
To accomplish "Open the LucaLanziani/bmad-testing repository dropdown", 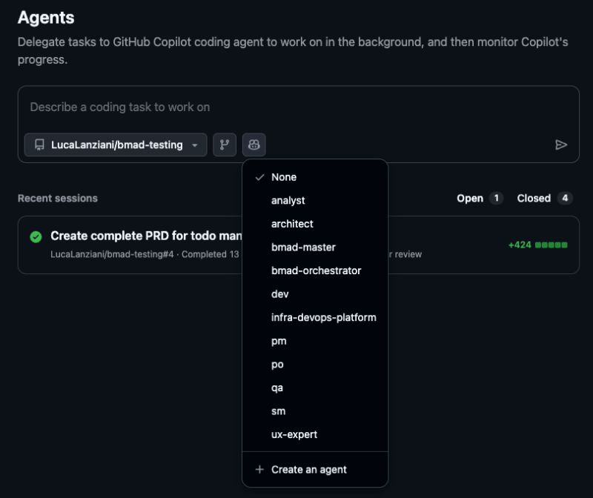I will click(x=116, y=145).
